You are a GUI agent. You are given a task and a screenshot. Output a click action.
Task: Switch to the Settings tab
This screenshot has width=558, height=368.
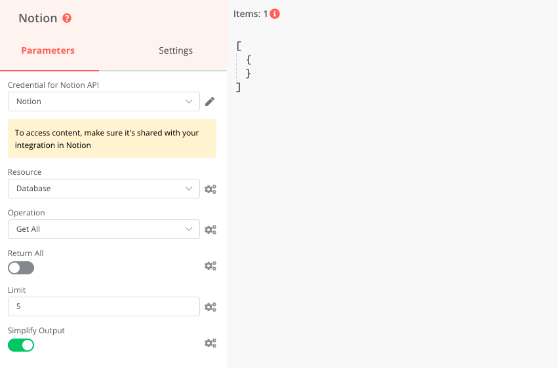(176, 50)
